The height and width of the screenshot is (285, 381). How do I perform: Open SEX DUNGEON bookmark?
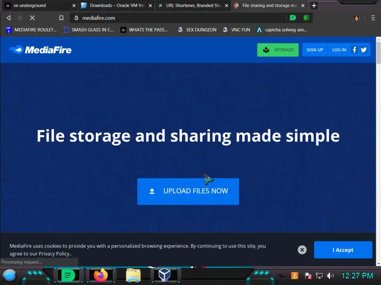(x=197, y=30)
